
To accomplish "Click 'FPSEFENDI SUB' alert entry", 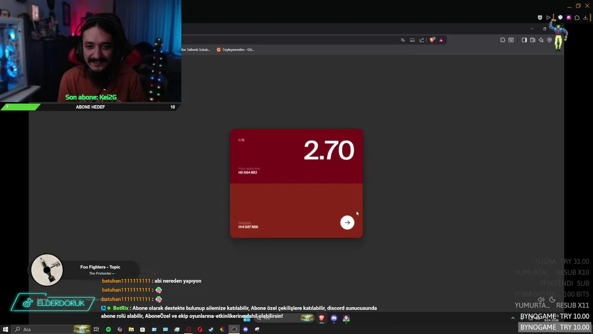I will click(x=565, y=283).
